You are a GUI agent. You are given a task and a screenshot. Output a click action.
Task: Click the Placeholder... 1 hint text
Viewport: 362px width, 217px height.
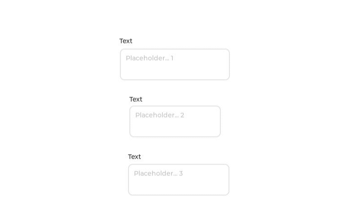(150, 58)
